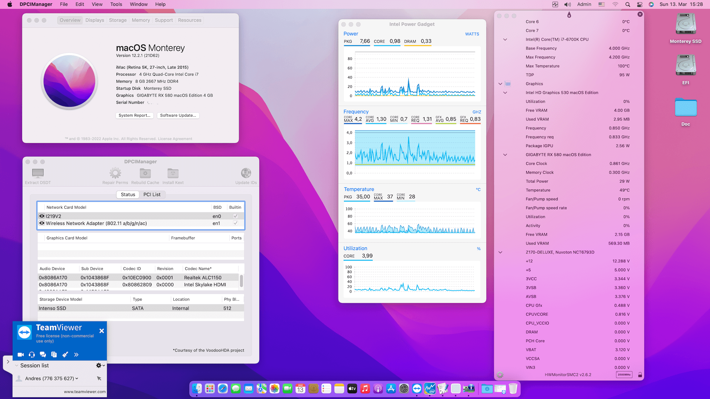Select the Andres session in TeamViewer
This screenshot has width=710, height=399.
50,378
